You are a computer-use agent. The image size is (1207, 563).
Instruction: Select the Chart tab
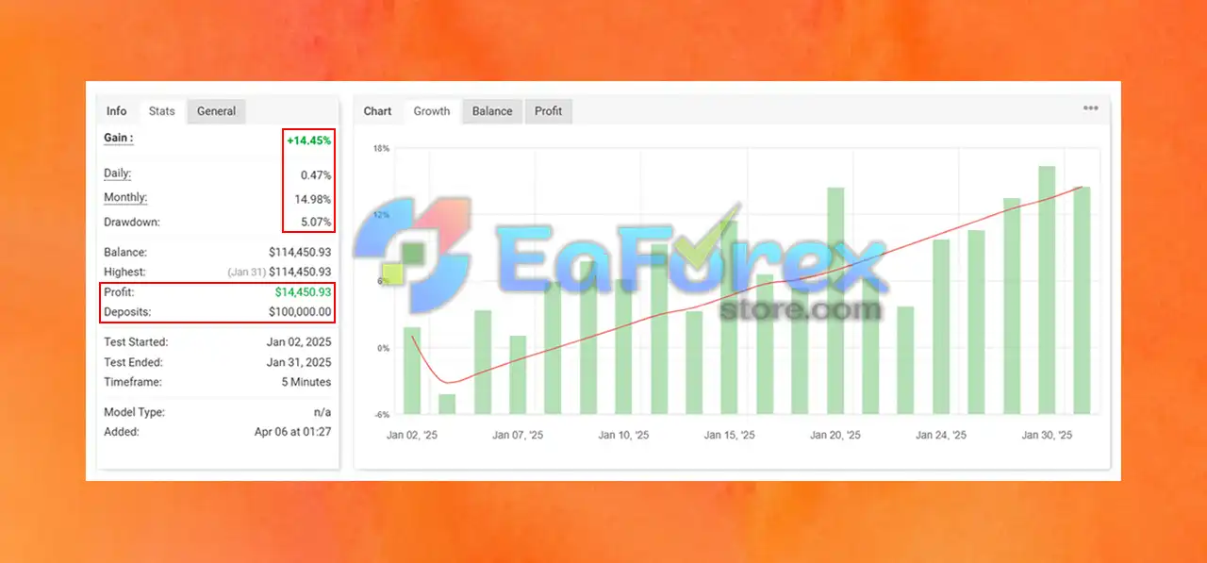pyautogui.click(x=377, y=111)
